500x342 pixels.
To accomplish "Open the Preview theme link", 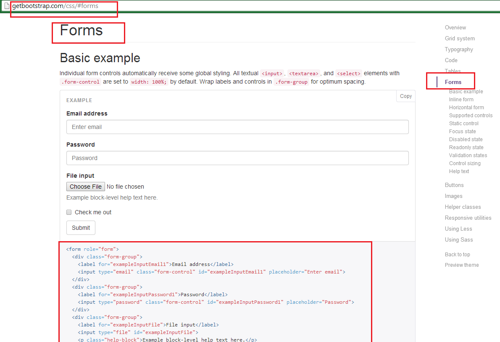I will [462, 265].
